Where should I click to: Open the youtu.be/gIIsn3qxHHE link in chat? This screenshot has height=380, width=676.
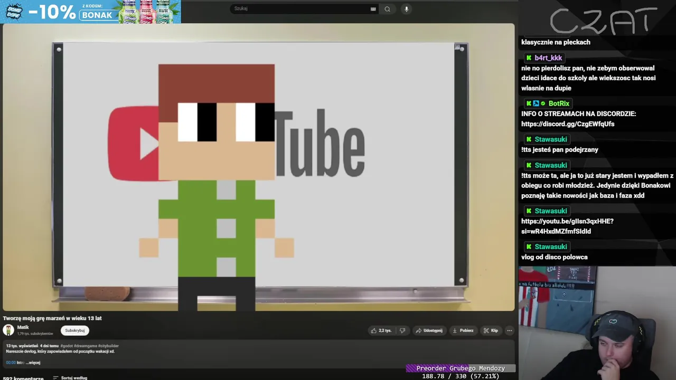click(x=567, y=226)
